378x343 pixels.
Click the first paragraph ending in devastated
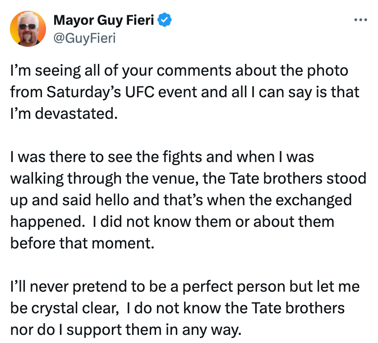(x=180, y=92)
